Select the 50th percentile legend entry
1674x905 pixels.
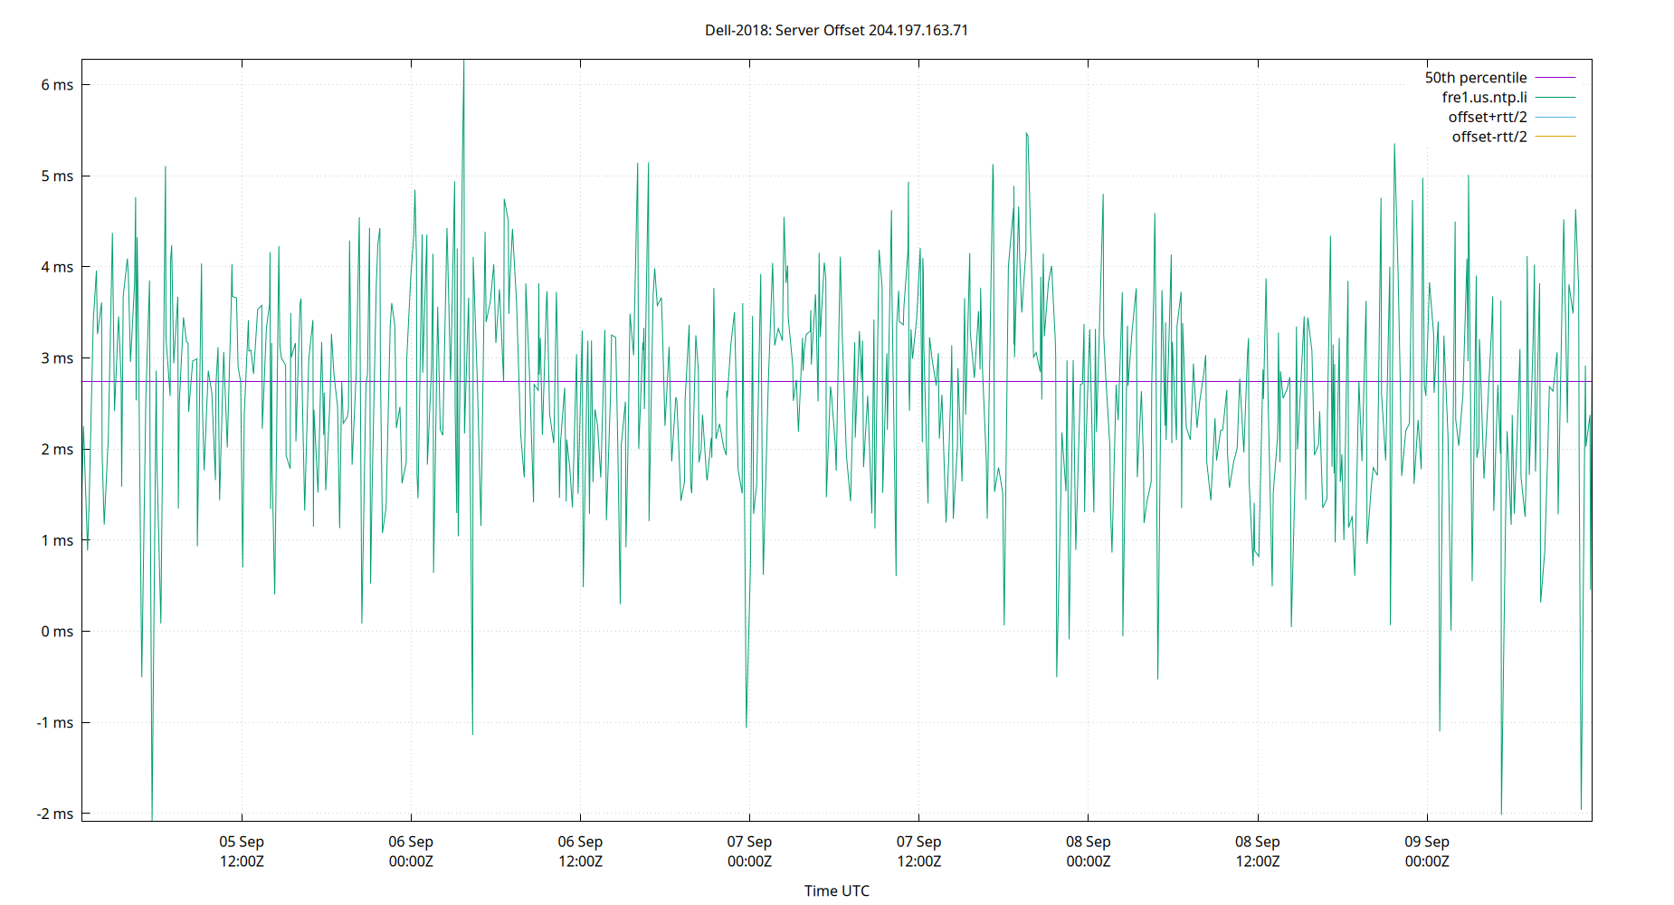(x=1476, y=78)
